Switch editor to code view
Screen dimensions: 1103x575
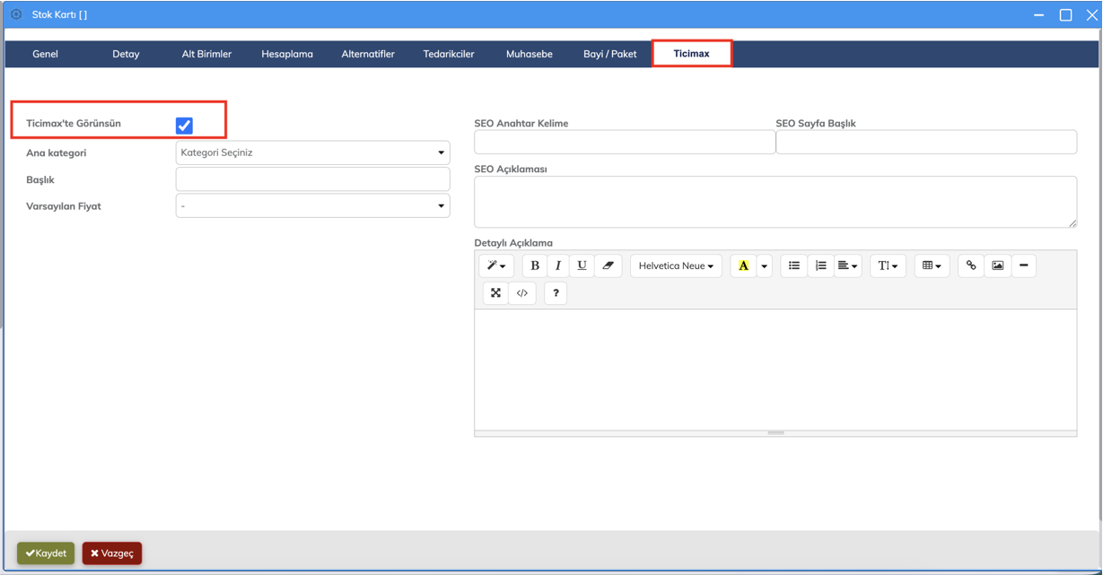pyautogui.click(x=522, y=293)
